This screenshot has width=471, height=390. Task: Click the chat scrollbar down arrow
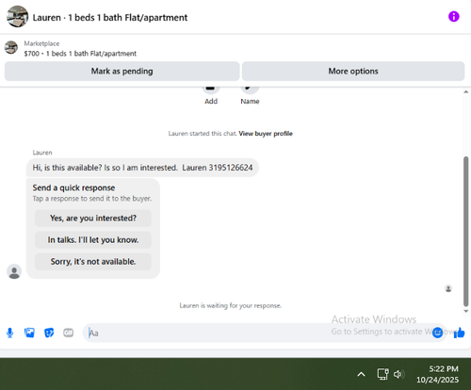click(x=466, y=311)
